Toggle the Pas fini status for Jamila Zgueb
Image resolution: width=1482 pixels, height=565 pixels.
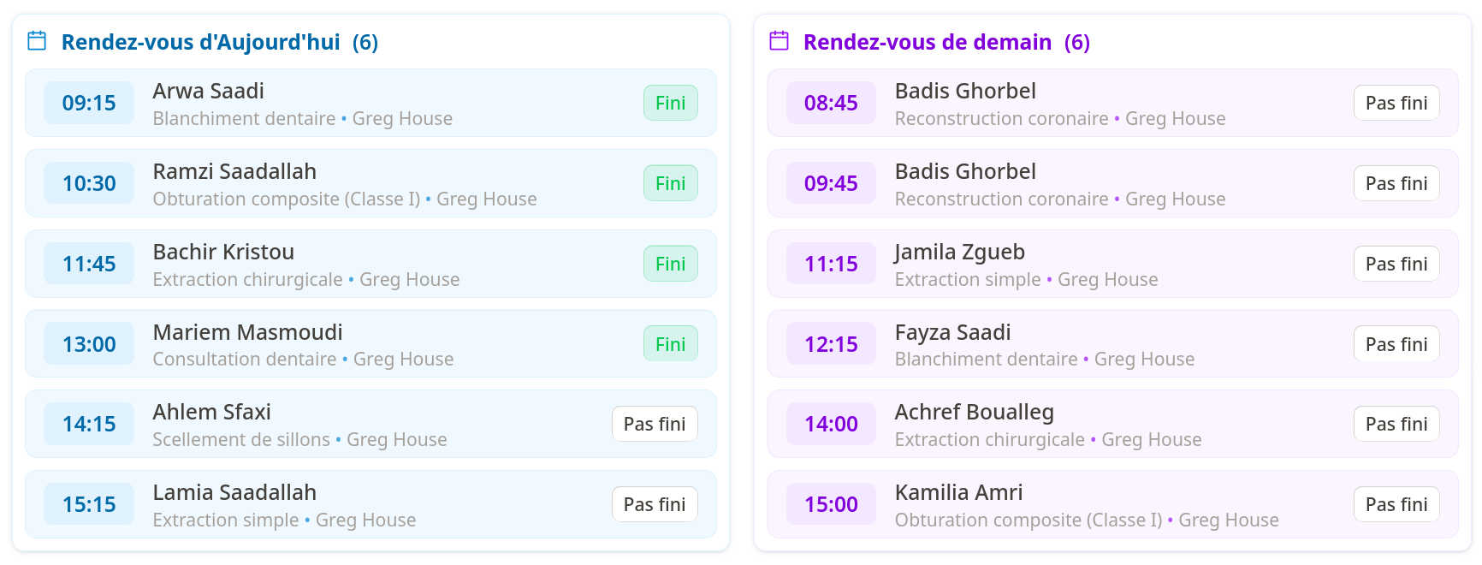pos(1396,264)
